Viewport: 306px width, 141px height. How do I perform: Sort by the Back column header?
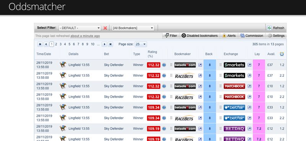(x=209, y=54)
